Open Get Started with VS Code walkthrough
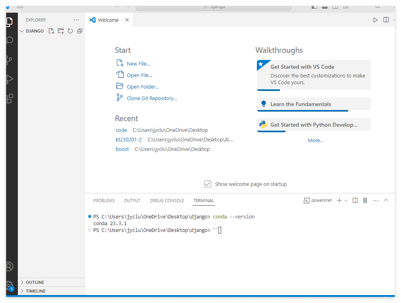401x303 pixels. pos(314,75)
